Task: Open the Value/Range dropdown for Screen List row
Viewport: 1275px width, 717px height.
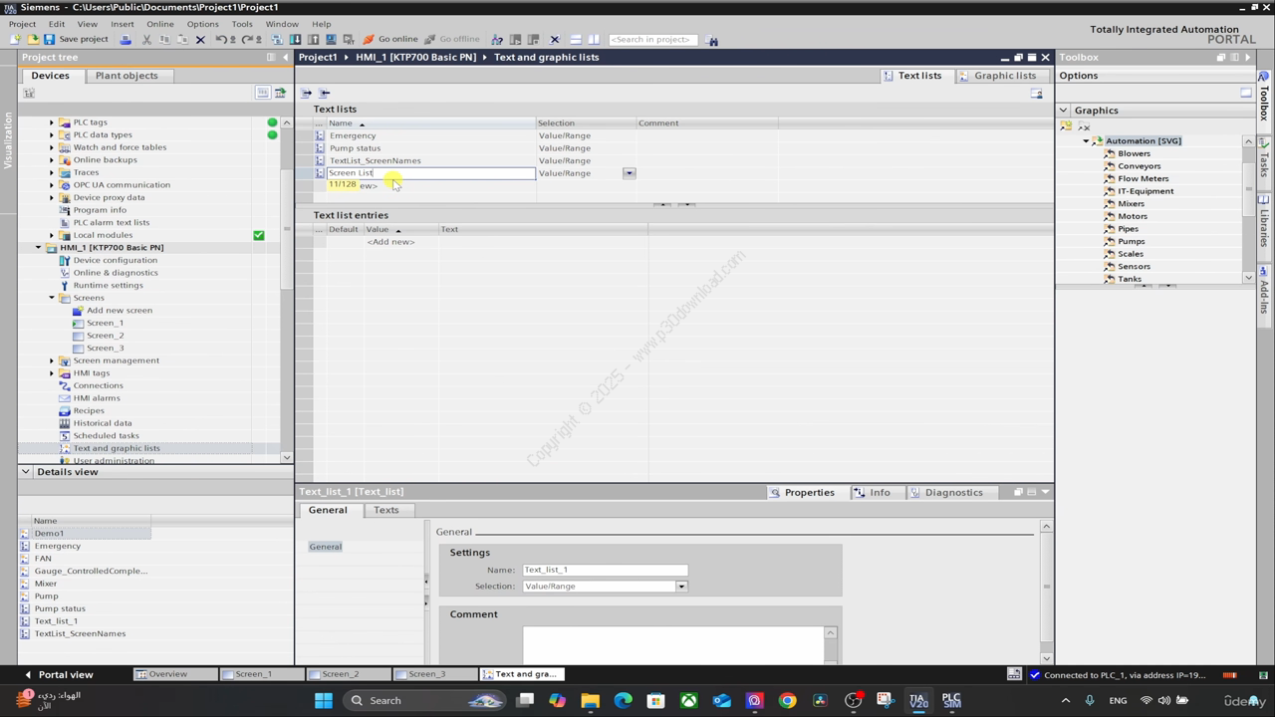Action: pyautogui.click(x=629, y=173)
